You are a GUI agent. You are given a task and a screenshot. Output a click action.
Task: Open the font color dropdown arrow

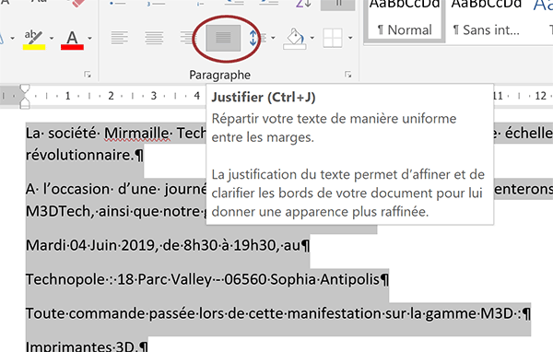90,38
